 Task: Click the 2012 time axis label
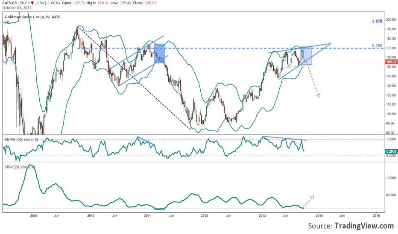click(204, 216)
